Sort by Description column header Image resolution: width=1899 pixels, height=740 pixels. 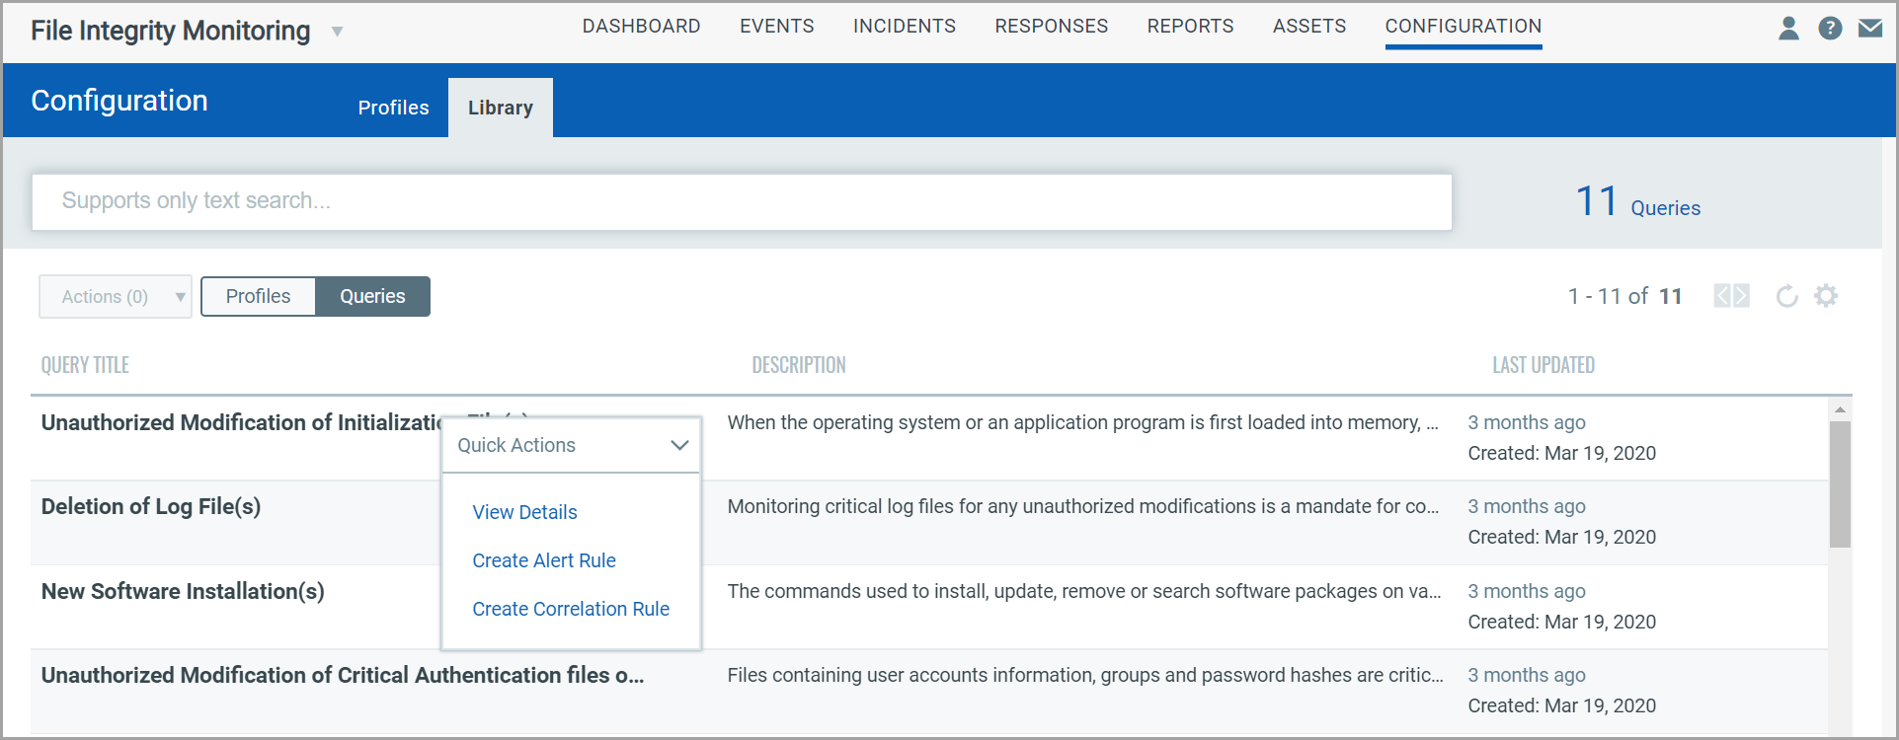pos(799,365)
